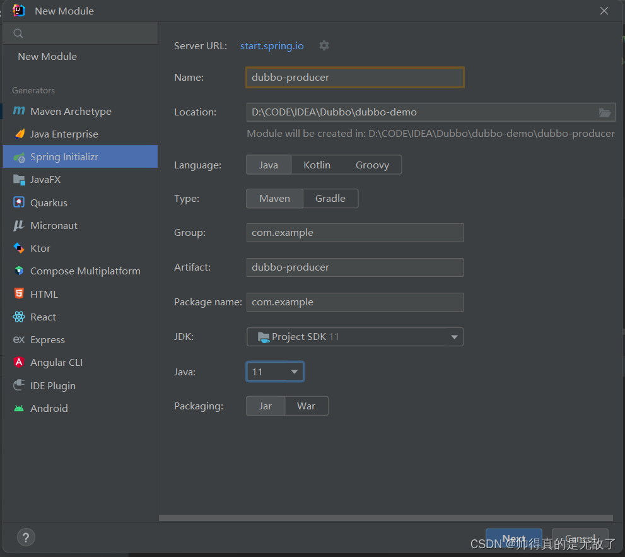Screen dimensions: 625x557
Task: Select the Express generator label
Action: [47, 340]
